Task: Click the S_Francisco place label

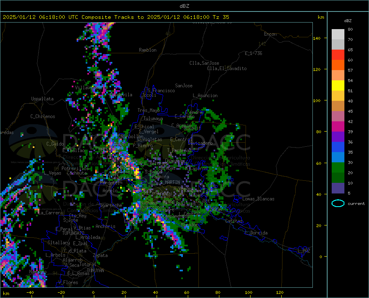Action: pos(161,91)
